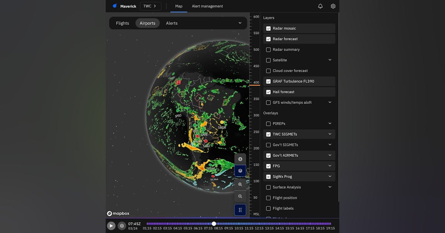Click the globe view icon on map
The height and width of the screenshot is (233, 445).
(x=240, y=159)
